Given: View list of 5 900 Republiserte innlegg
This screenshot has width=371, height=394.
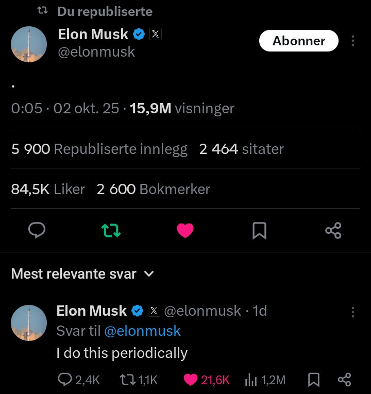Looking at the screenshot, I should point(99,149).
